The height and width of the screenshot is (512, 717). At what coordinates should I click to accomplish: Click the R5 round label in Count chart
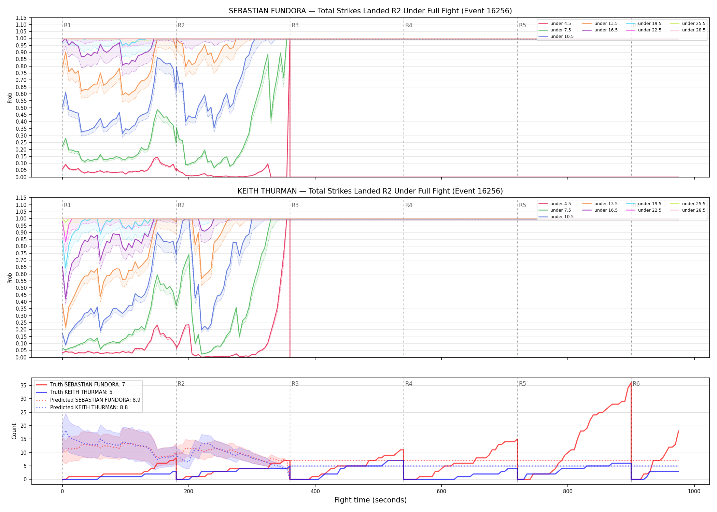pyautogui.click(x=522, y=384)
